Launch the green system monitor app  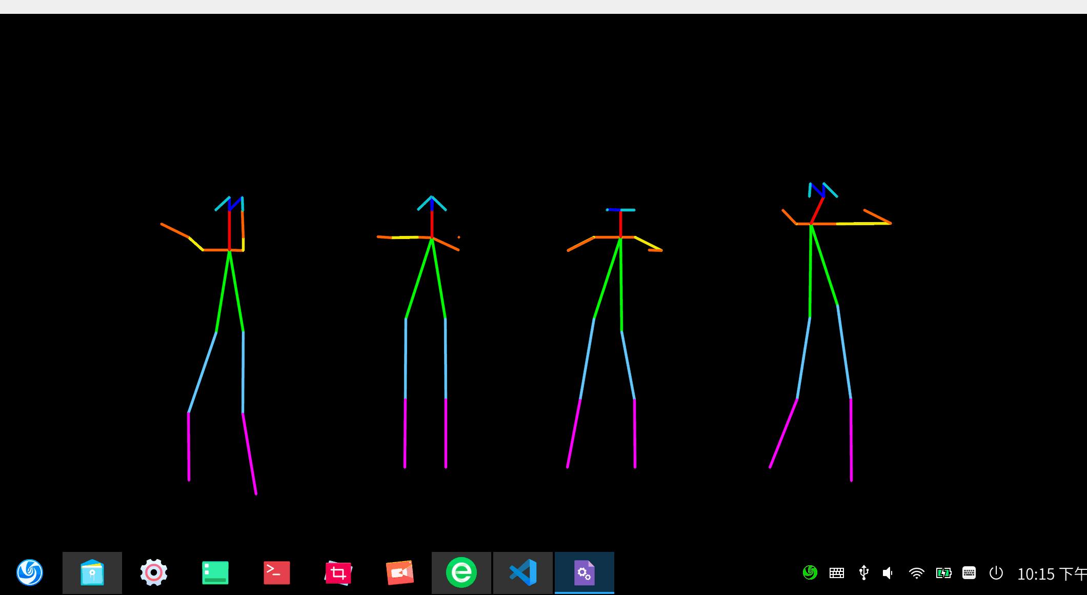[215, 572]
